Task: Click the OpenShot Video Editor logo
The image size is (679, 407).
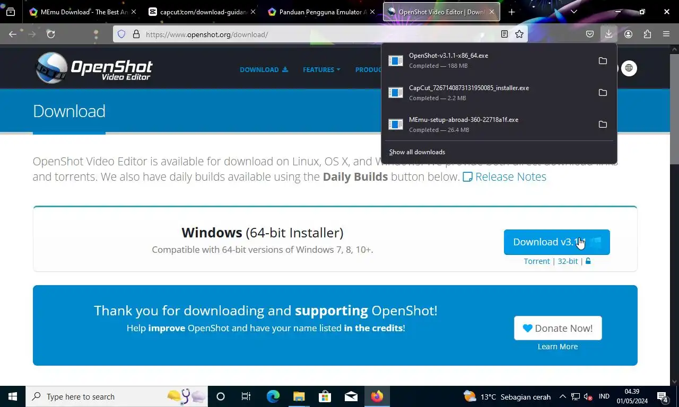Action: coord(94,68)
